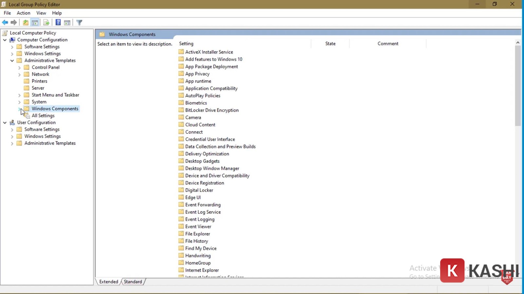524x294 pixels.
Task: Click the Show/Hide Action Pane icon
Action: pyautogui.click(x=67, y=22)
